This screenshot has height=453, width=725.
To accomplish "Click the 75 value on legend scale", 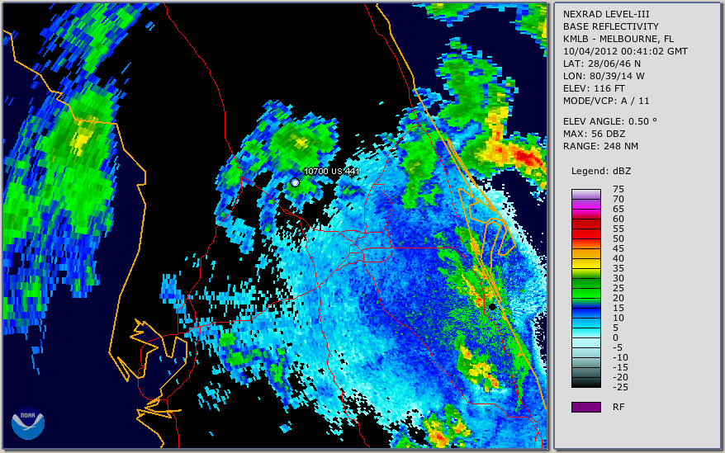I will pyautogui.click(x=618, y=189).
